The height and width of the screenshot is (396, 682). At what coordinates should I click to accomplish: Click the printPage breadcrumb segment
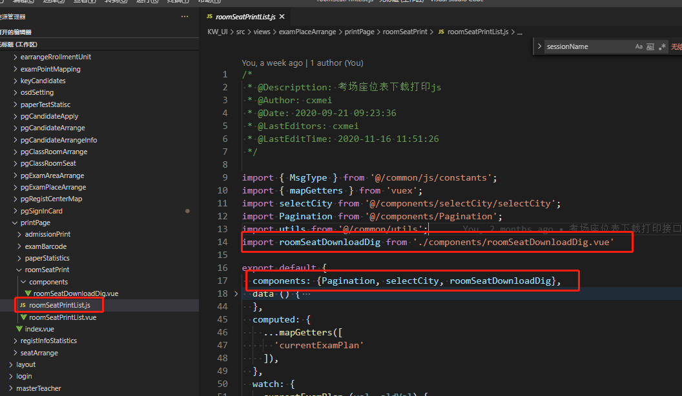pos(359,32)
